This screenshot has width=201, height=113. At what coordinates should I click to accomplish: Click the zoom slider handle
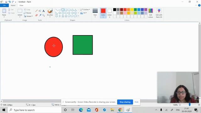pos(190,105)
